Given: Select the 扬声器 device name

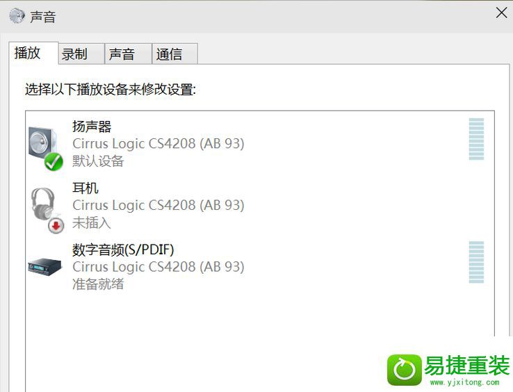Looking at the screenshot, I should [x=92, y=126].
